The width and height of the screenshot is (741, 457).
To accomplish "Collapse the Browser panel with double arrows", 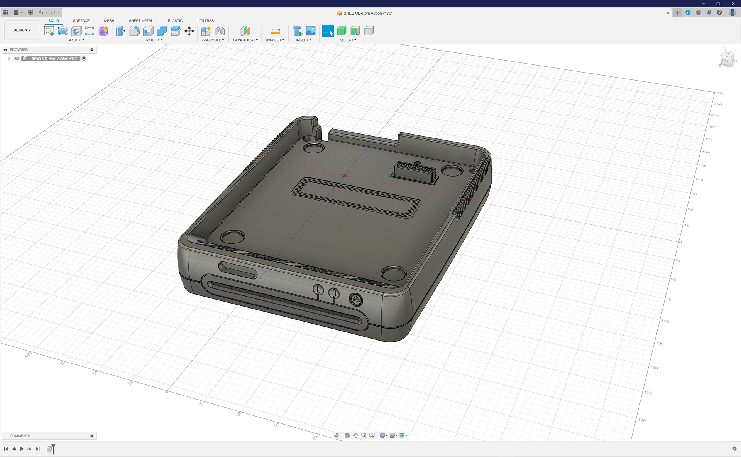I will pyautogui.click(x=5, y=49).
